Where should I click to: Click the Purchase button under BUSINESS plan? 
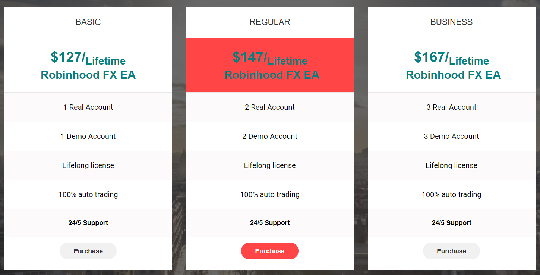(451, 251)
